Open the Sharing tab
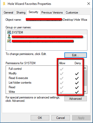 click(21, 13)
